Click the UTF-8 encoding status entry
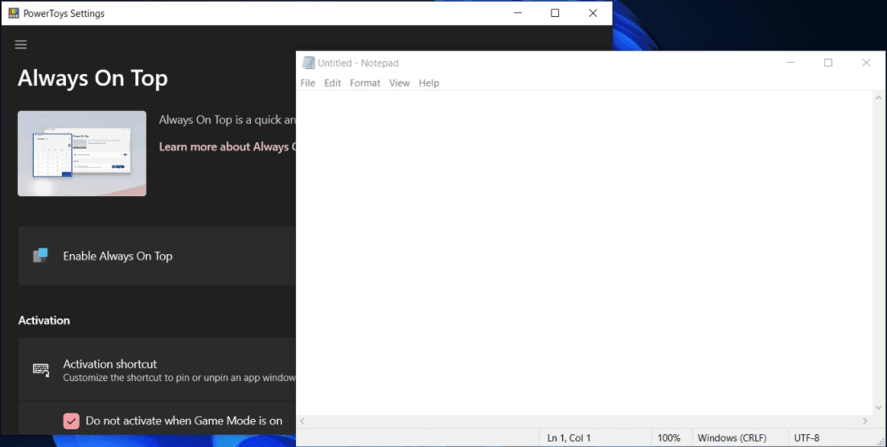Image resolution: width=887 pixels, height=447 pixels. click(807, 438)
